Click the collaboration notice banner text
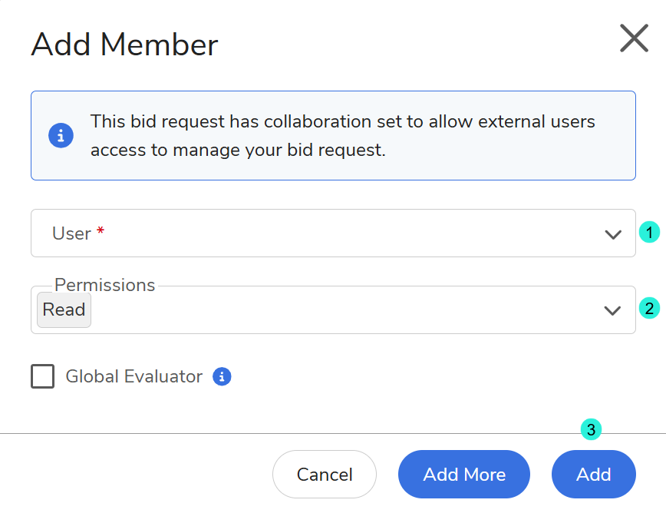 [342, 136]
